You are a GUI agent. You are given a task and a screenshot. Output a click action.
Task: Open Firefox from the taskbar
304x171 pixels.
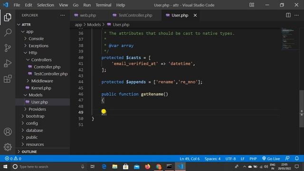coord(148,167)
